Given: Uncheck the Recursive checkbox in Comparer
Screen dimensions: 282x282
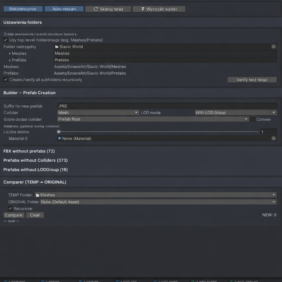Looking at the screenshot, I should coord(10,208).
